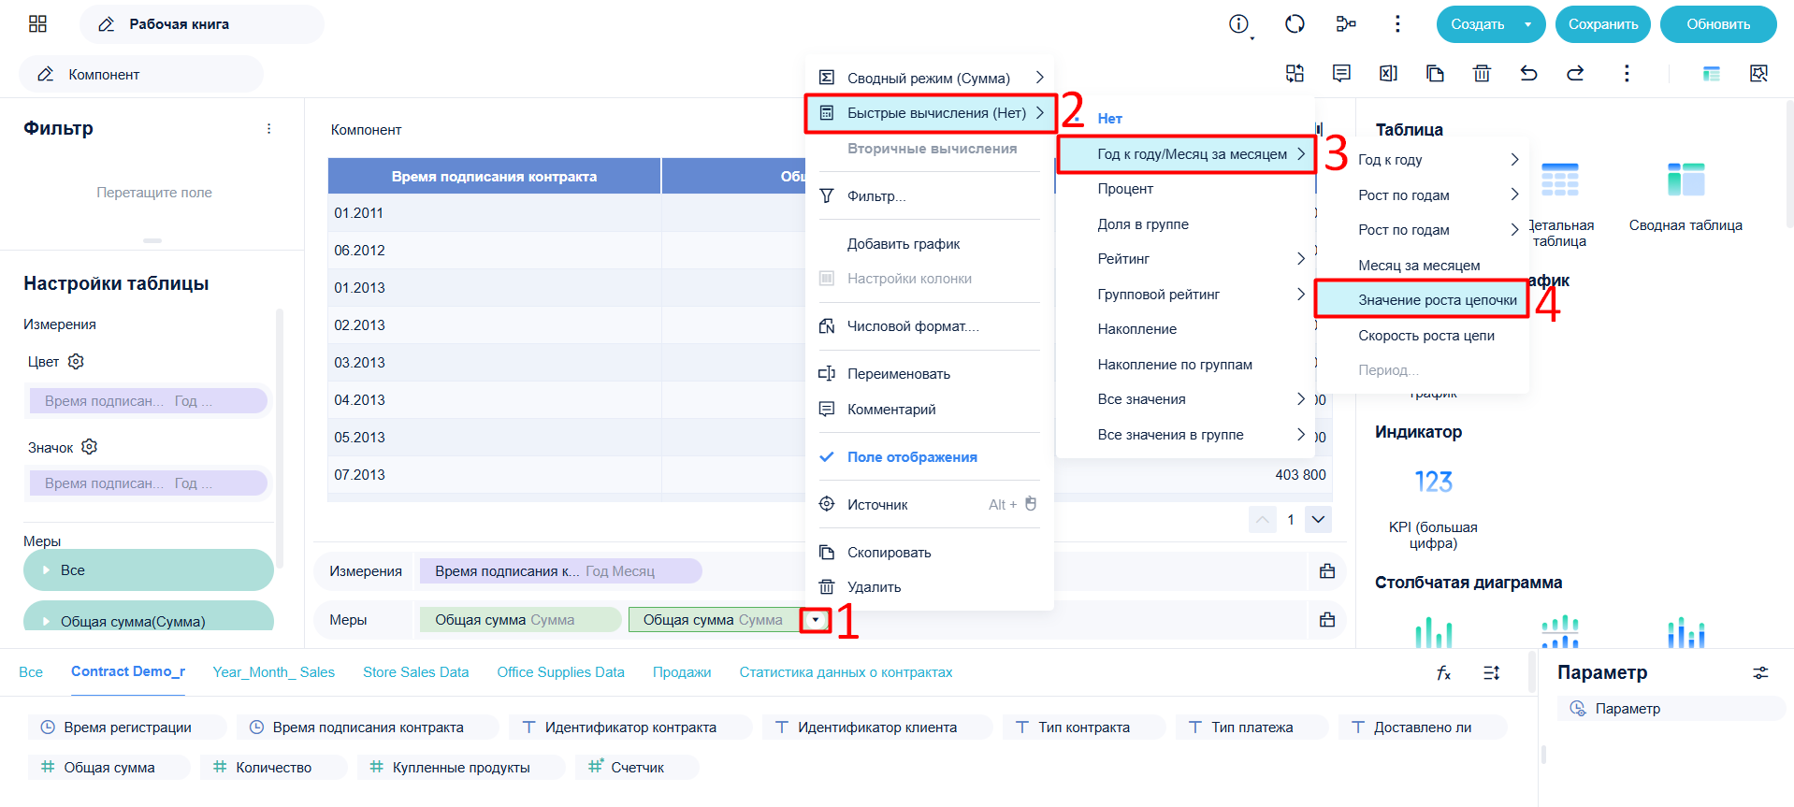This screenshot has height=807, width=1794.
Task: Click the Обновить button
Action: [1718, 24]
